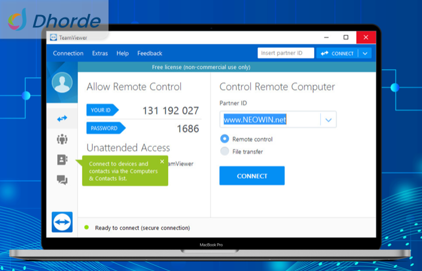
Task: Expand the arrow beside the top CONNECT button
Action: pyautogui.click(x=365, y=53)
